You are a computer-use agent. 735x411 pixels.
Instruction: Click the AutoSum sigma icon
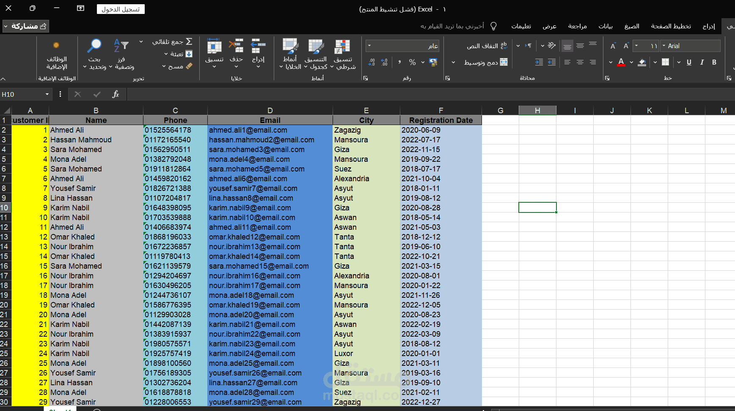point(189,41)
